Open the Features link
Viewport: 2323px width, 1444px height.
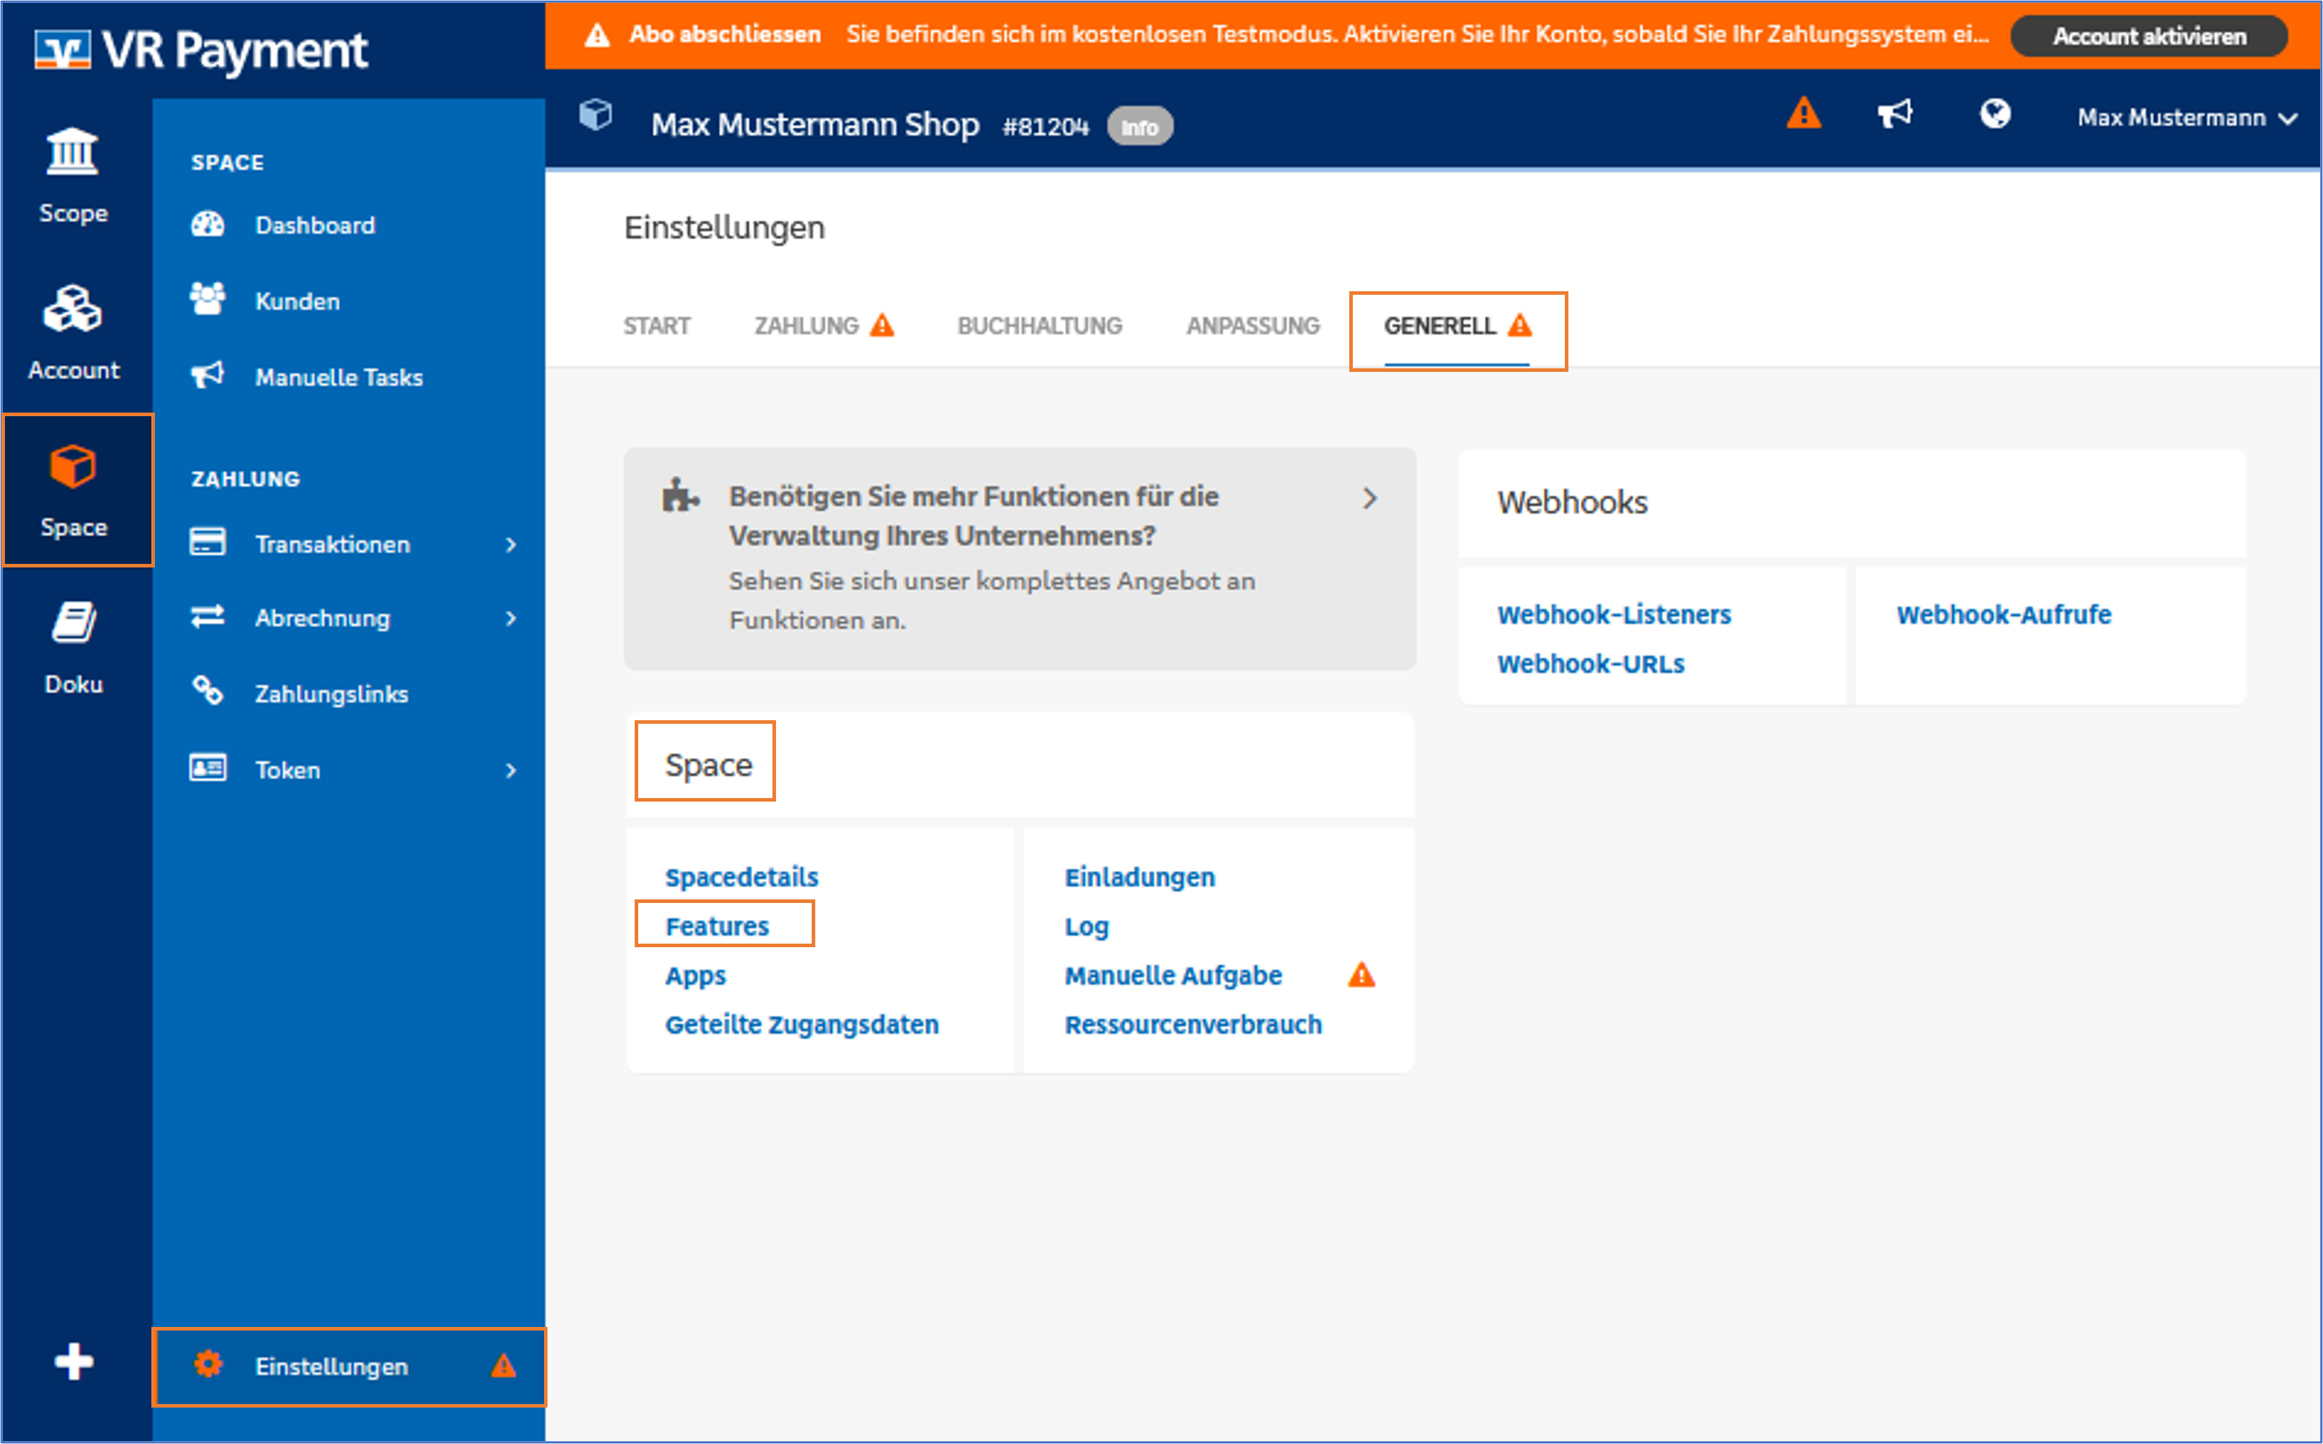[x=717, y=927]
